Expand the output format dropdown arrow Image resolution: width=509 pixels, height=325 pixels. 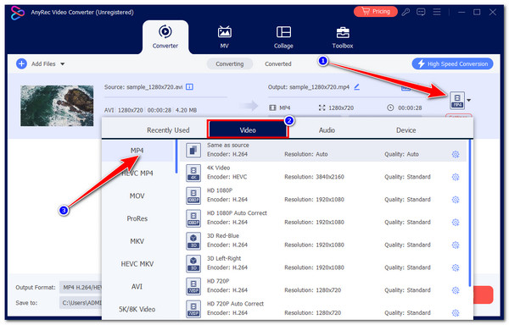(x=469, y=101)
